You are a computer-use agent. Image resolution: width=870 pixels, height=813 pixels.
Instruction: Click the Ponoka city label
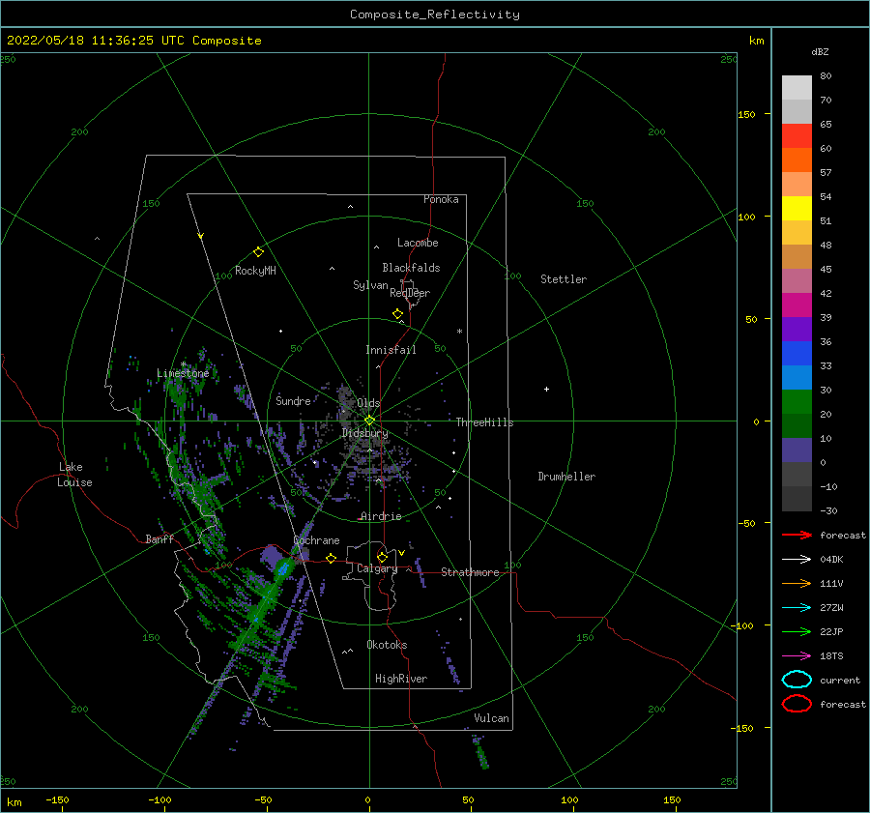(x=441, y=199)
